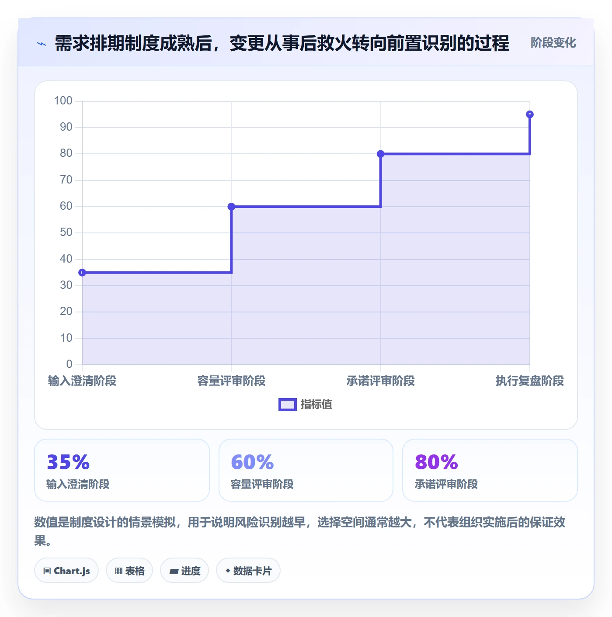The image size is (612, 617).
Task: Toggle the 指标值 legend color box
Action: 288,405
